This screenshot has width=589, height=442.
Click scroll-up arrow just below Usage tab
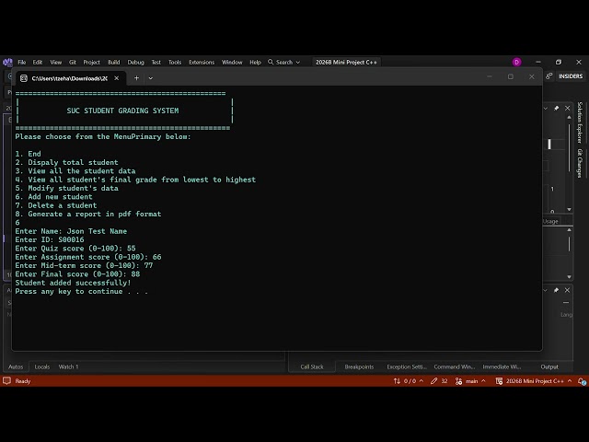point(569,229)
